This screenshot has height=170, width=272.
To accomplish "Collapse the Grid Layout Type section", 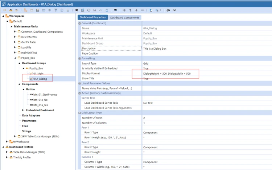I will click(80, 113).
